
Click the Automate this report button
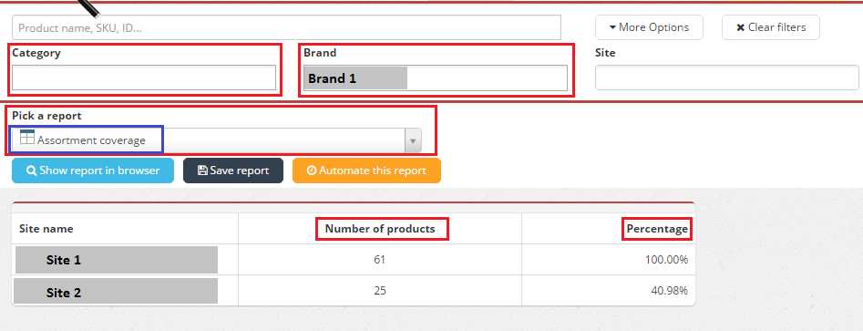pyautogui.click(x=366, y=171)
